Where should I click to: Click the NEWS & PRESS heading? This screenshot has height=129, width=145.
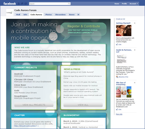(72, 69)
